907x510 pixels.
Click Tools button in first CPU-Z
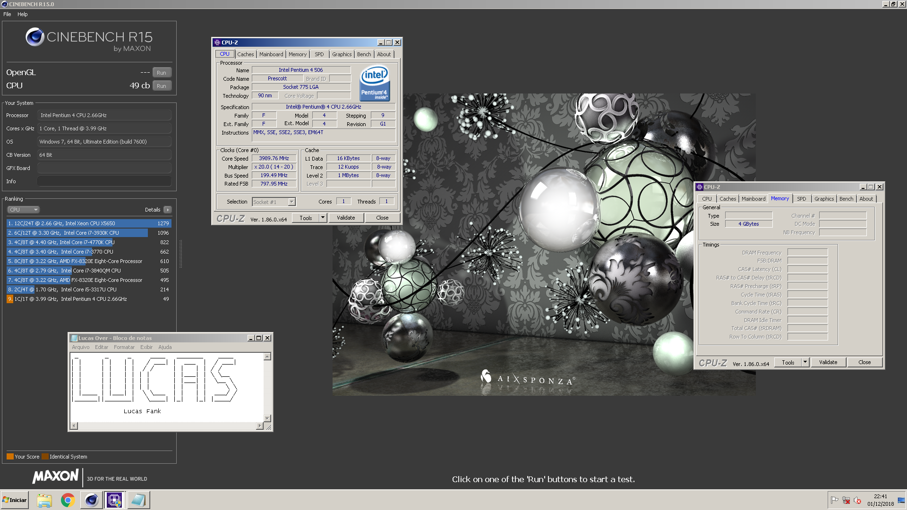click(306, 218)
